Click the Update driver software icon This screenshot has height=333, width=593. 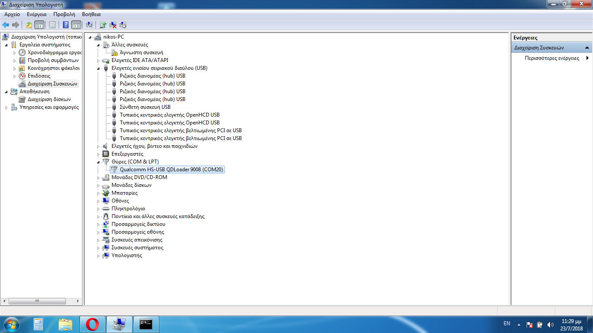click(103, 25)
